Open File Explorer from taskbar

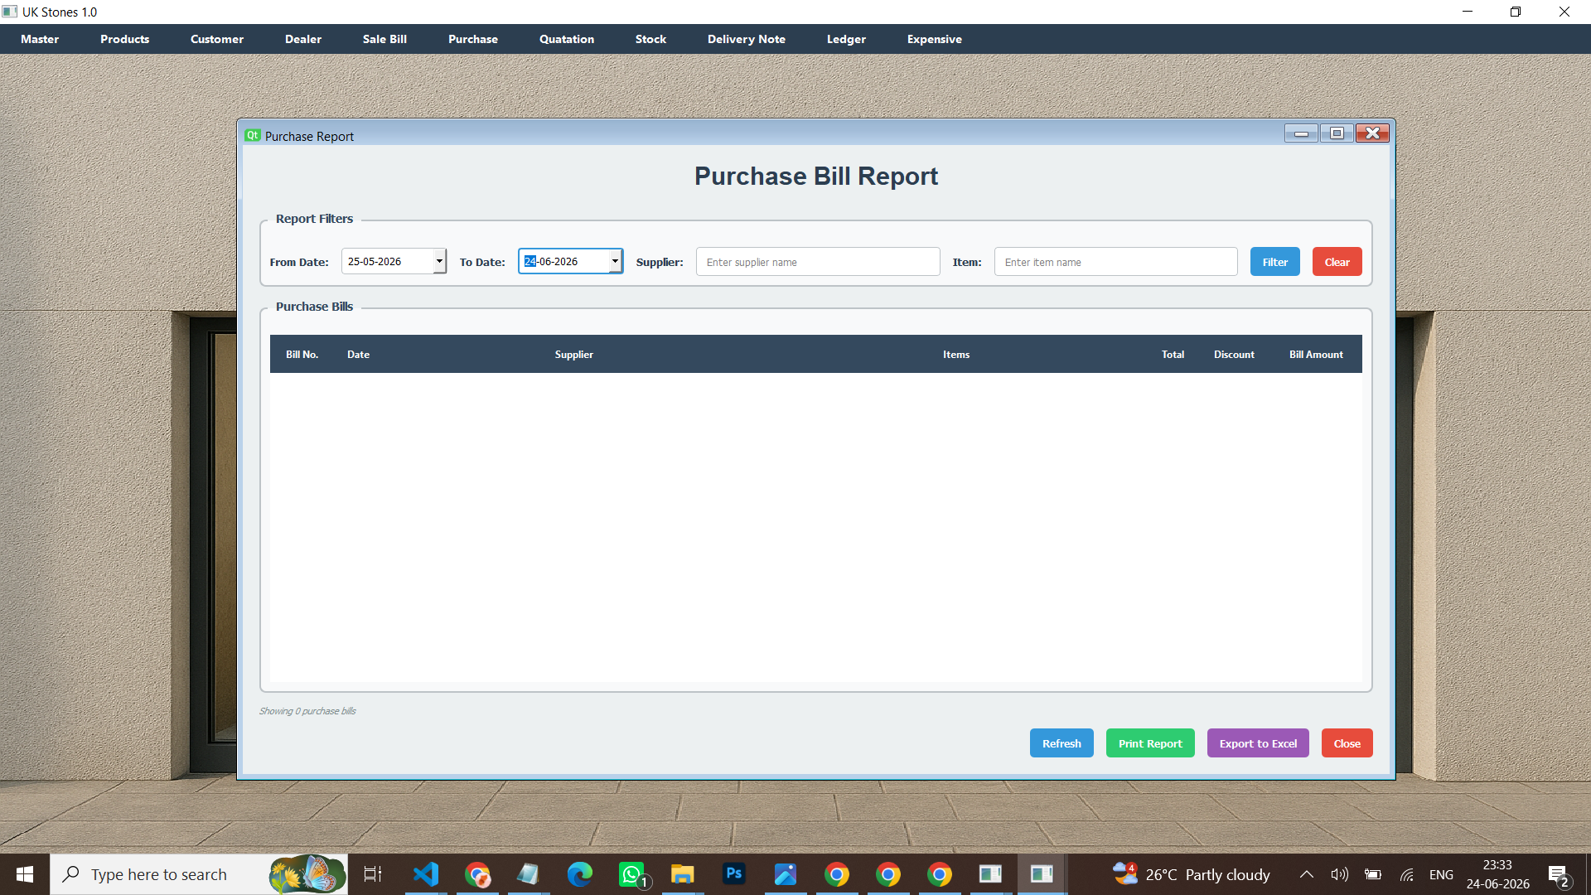(x=683, y=874)
